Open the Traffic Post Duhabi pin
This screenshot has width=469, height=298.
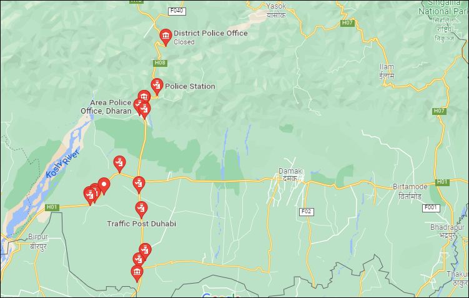point(141,210)
